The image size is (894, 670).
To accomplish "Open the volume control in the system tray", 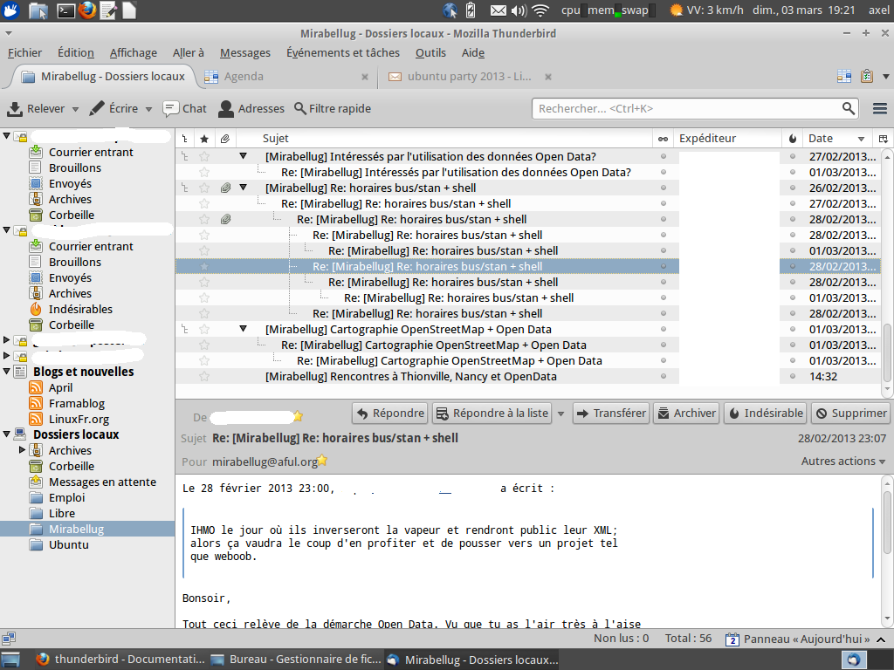I will pyautogui.click(x=519, y=10).
